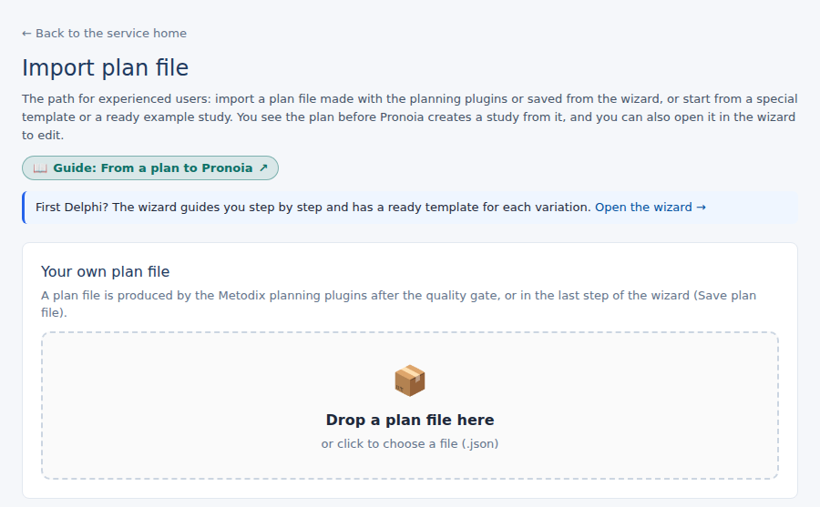Click 'Drop a plan file here' text

point(410,420)
